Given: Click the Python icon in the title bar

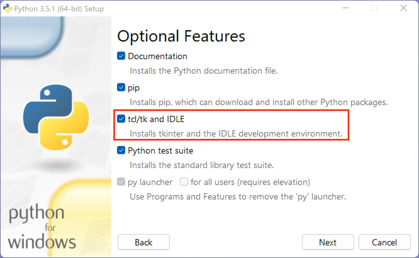Looking at the screenshot, I should pyautogui.click(x=7, y=8).
